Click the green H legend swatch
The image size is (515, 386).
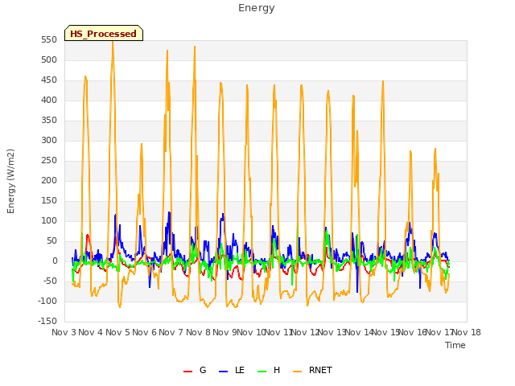click(262, 372)
